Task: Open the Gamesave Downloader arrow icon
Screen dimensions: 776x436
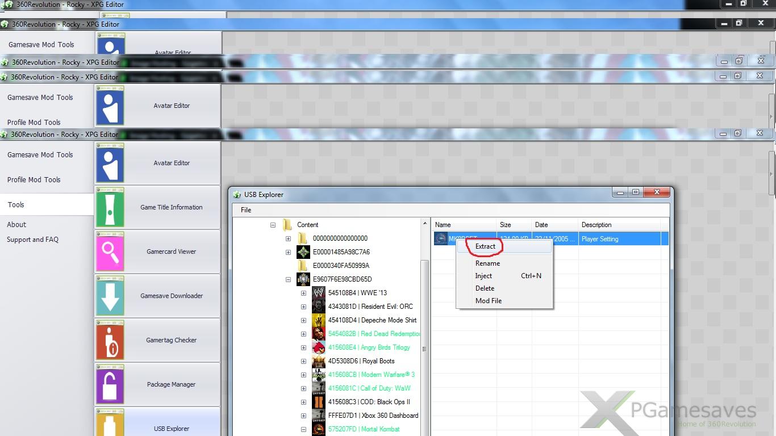Action: (110, 296)
